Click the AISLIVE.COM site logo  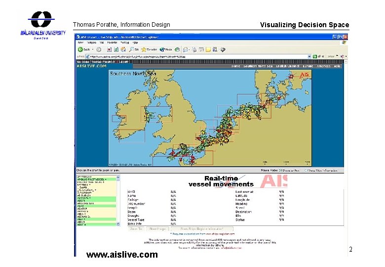coord(91,66)
